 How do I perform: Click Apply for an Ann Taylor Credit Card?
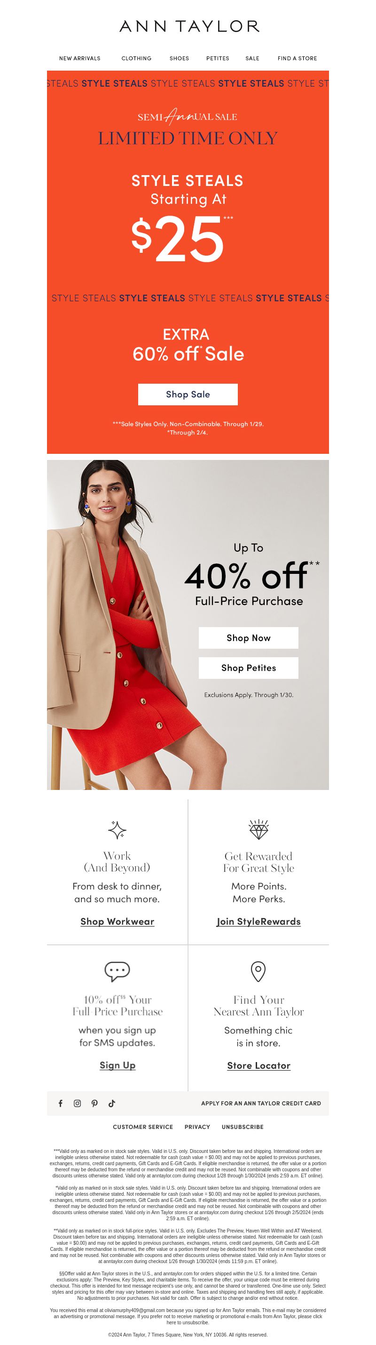(x=261, y=1103)
